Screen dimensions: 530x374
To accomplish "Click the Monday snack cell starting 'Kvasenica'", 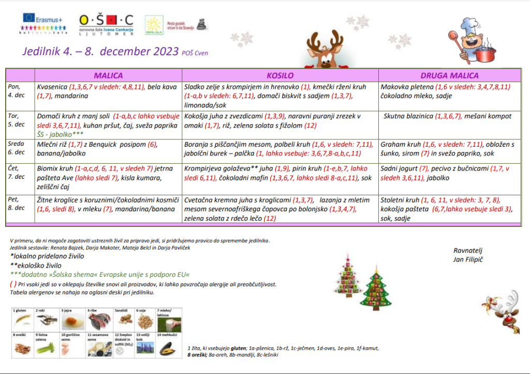I will click(108, 97).
